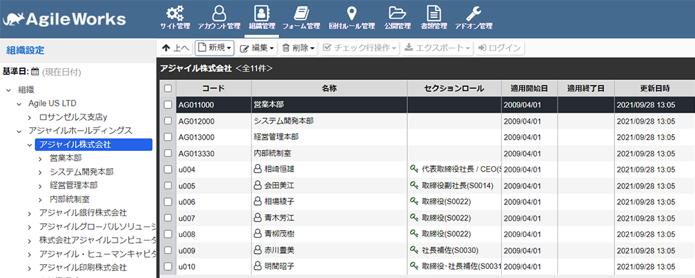Viewport: 695px width, 278px height.
Task: Toggle the select-all checkbox in table header
Action: tap(167, 88)
